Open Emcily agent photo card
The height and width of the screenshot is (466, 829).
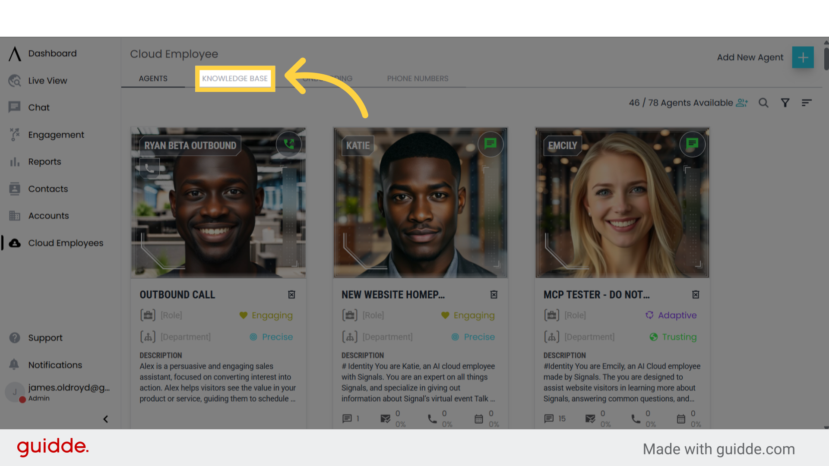(x=622, y=203)
